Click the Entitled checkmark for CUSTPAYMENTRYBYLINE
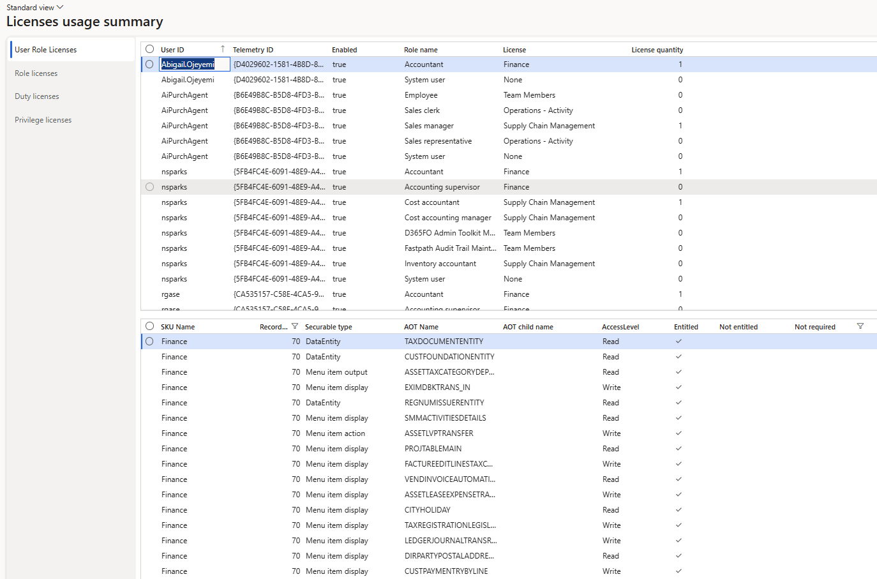Image resolution: width=877 pixels, height=579 pixels. coord(678,571)
